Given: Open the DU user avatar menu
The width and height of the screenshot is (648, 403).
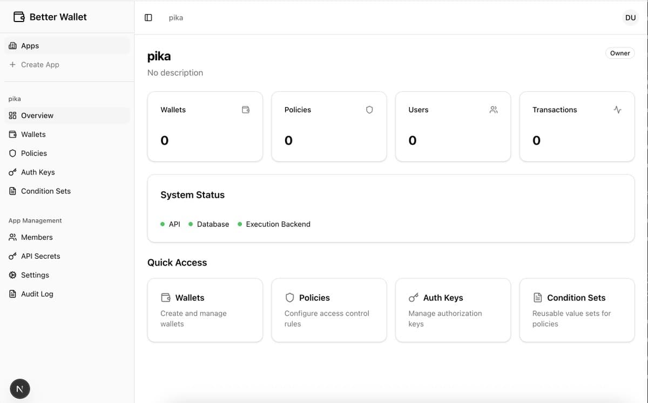Looking at the screenshot, I should [630, 18].
